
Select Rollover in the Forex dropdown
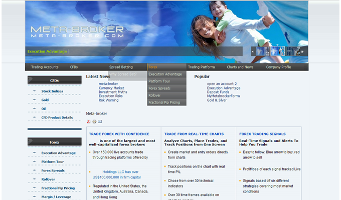coord(154,95)
